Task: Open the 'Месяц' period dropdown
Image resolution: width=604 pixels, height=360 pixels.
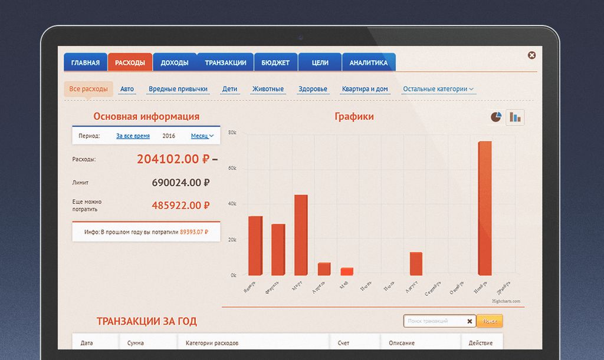Action: tap(202, 136)
